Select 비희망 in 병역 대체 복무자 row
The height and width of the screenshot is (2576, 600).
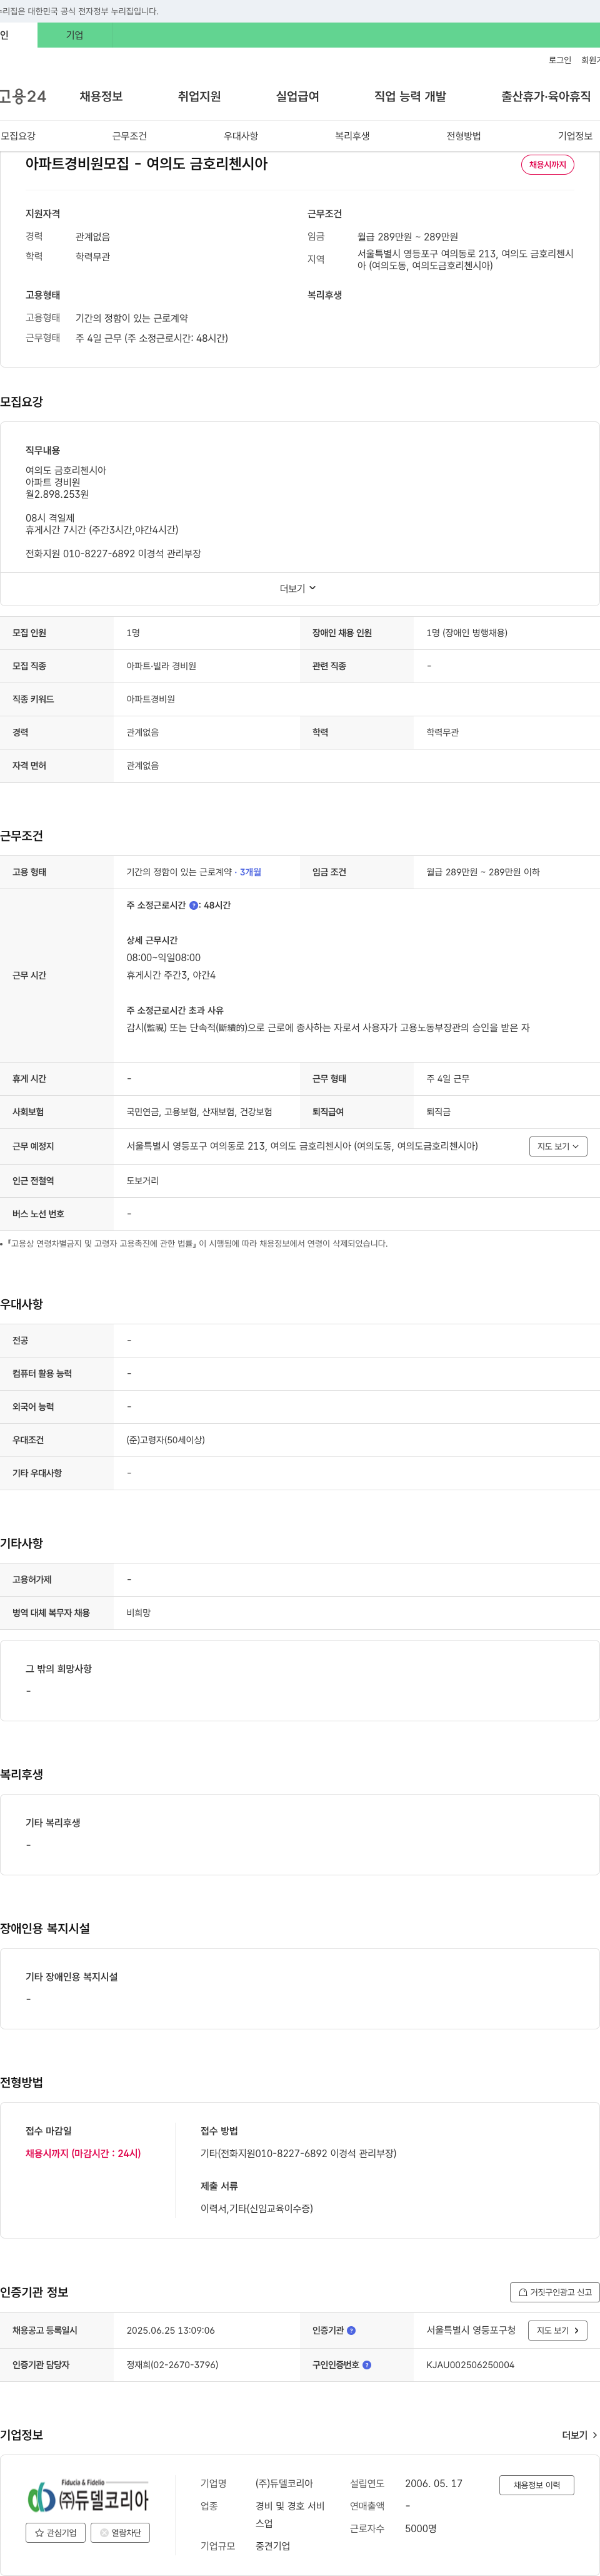click(x=139, y=1613)
